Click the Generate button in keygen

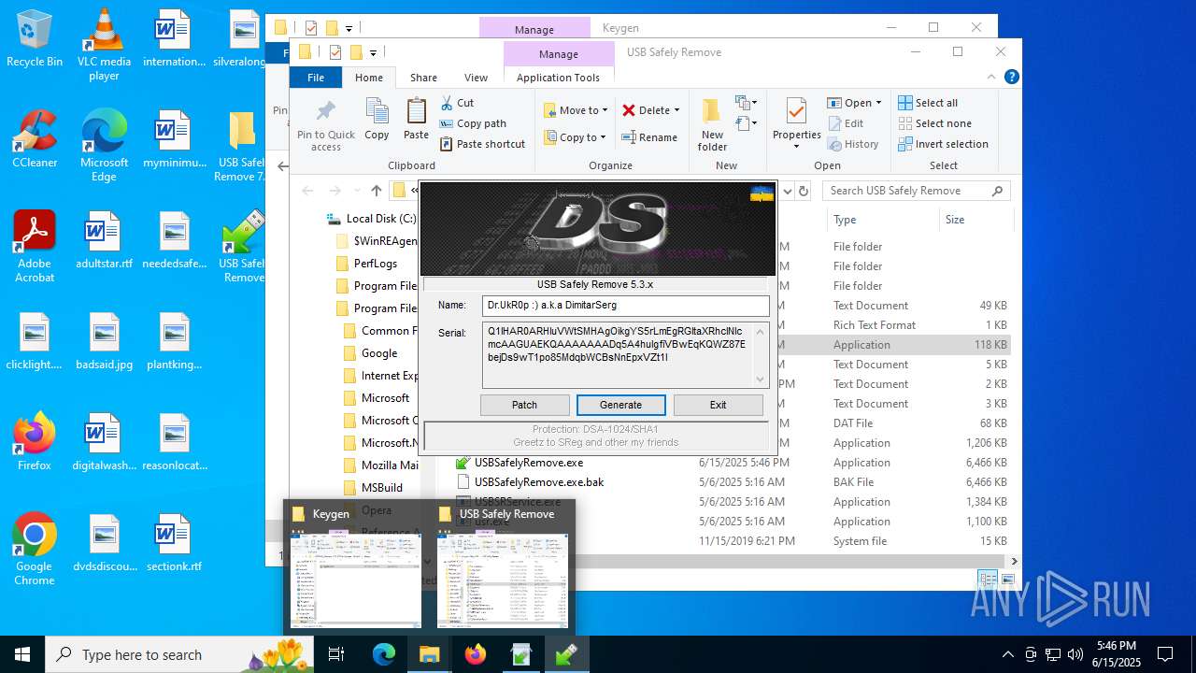[620, 405]
